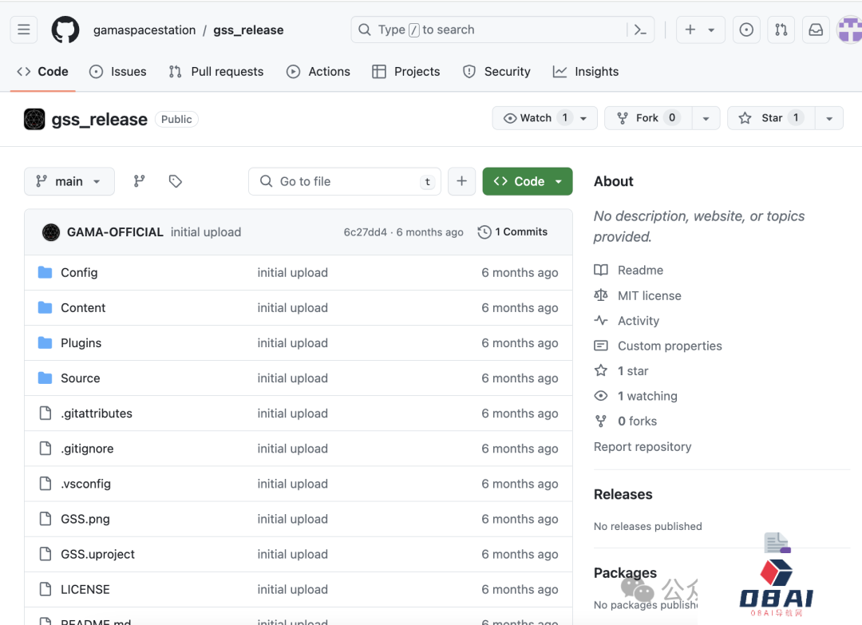The height and width of the screenshot is (625, 862).
Task: Open the Source folder
Action: pos(81,378)
